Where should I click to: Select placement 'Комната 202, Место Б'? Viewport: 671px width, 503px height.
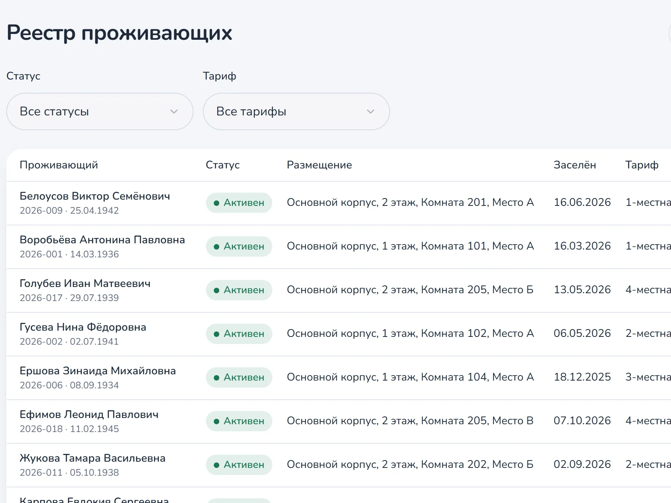click(478, 464)
